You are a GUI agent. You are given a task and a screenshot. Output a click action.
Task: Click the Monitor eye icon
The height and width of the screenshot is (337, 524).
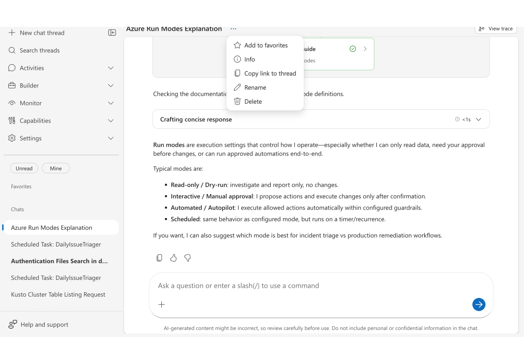tap(12, 103)
